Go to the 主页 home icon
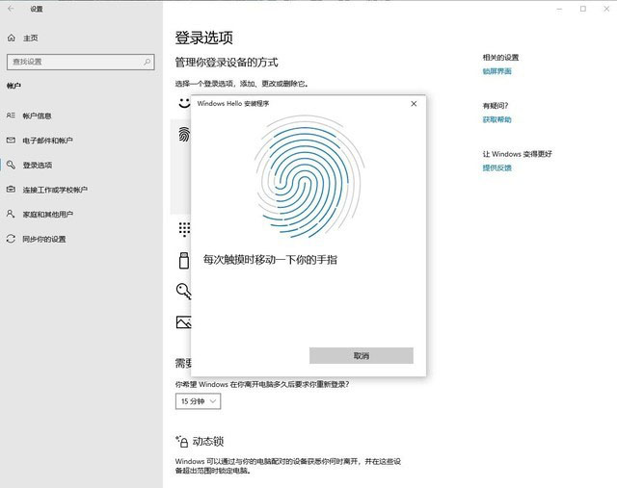This screenshot has width=617, height=488. tap(11, 39)
